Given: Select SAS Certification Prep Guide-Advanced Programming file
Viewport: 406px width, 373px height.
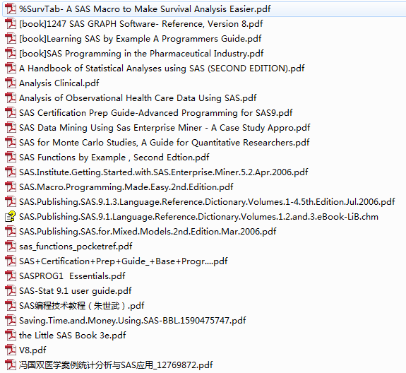Looking at the screenshot, I should click(156, 113).
